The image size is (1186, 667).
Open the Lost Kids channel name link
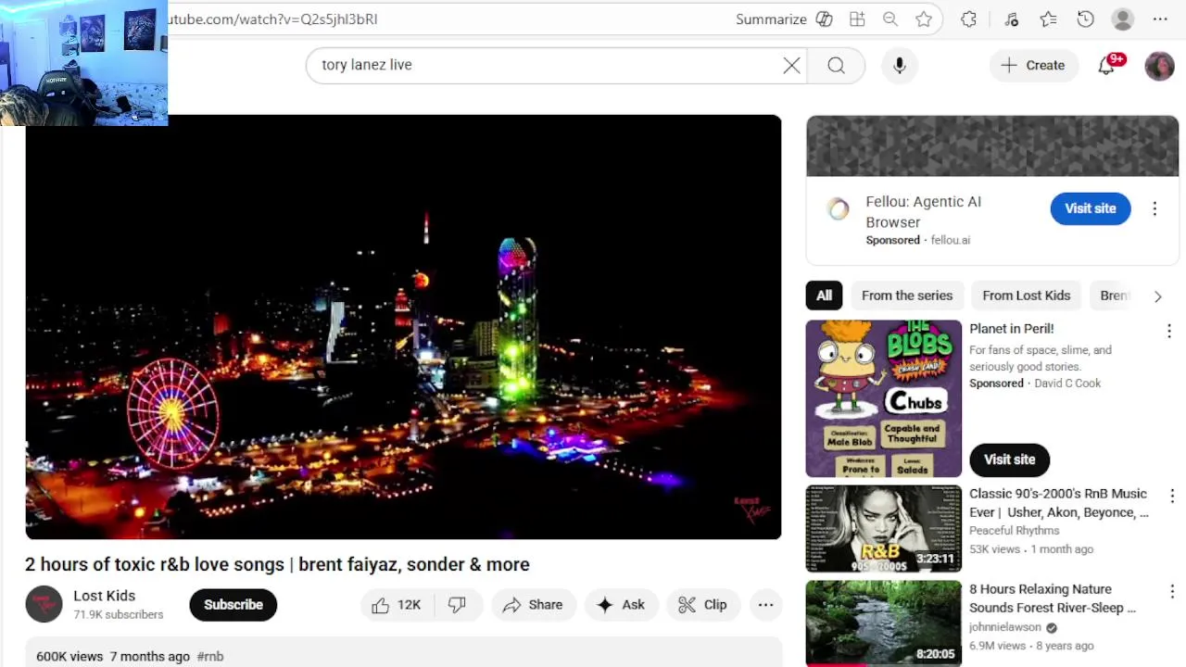[x=104, y=596]
